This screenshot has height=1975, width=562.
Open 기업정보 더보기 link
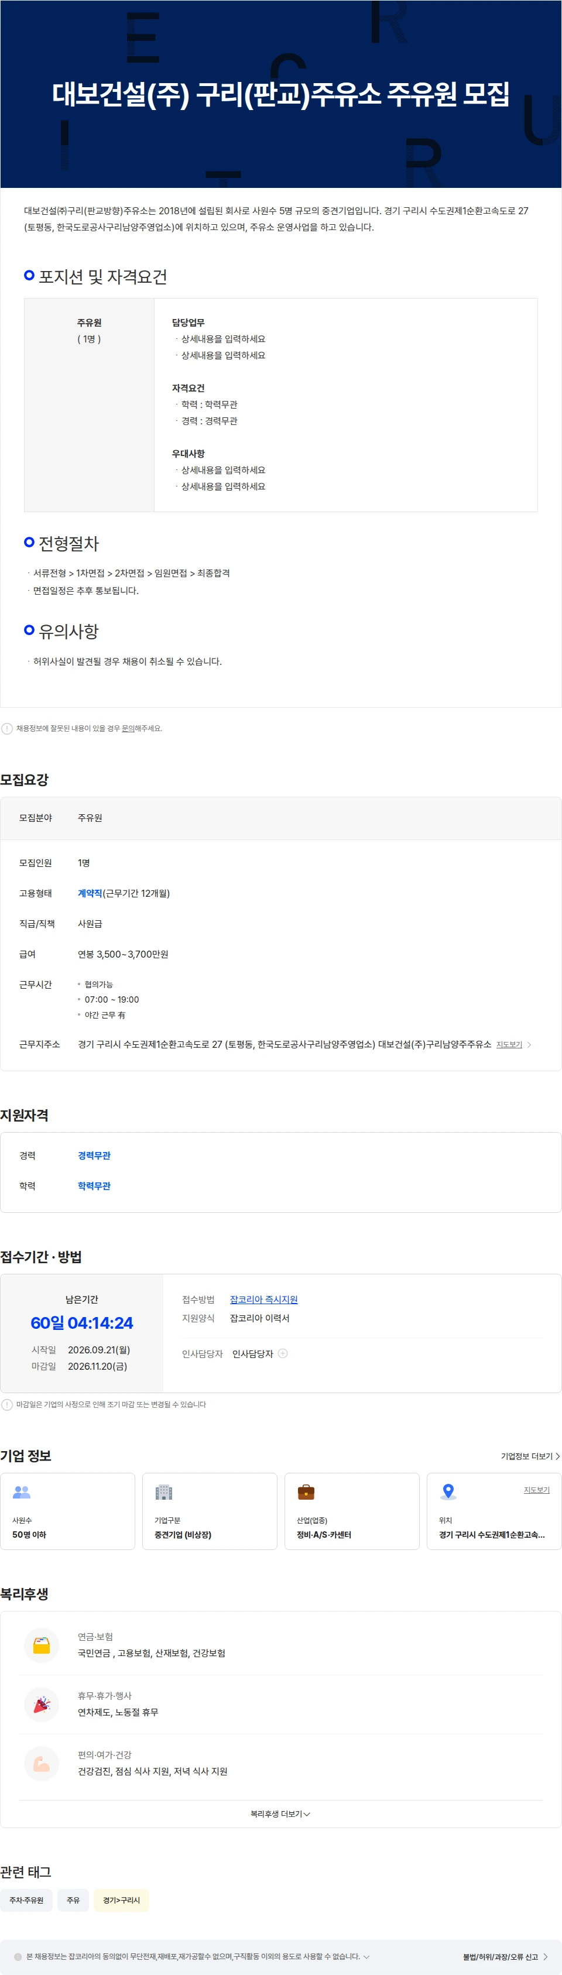(x=530, y=1456)
